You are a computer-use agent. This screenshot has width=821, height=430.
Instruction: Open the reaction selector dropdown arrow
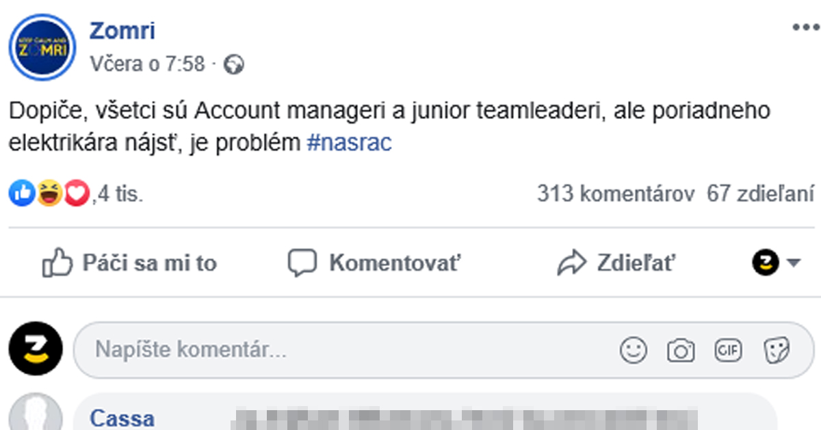coord(796,263)
